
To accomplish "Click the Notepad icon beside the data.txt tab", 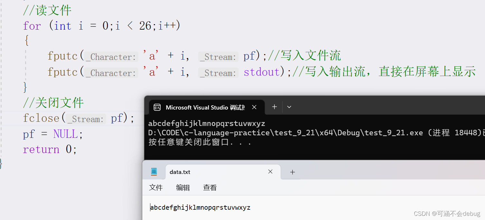I will (x=154, y=172).
